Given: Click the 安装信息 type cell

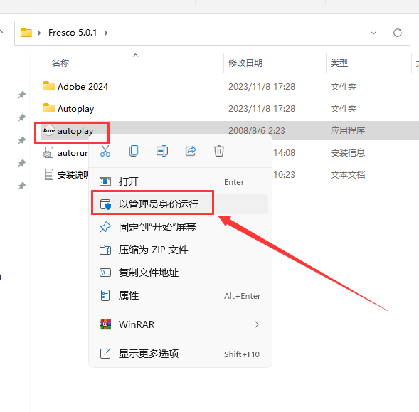Looking at the screenshot, I should point(348,153).
